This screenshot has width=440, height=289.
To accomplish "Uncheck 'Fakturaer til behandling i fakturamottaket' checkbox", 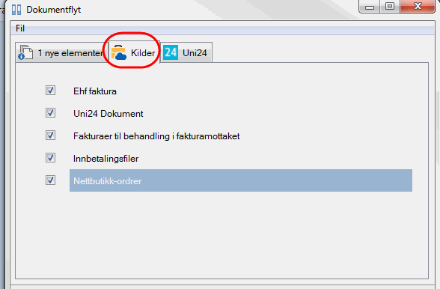I will click(x=51, y=136).
